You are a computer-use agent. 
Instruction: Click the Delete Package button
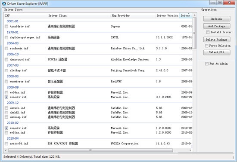point(217,40)
